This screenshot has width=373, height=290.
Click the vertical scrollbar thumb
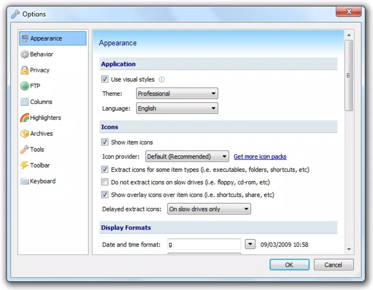(x=349, y=76)
